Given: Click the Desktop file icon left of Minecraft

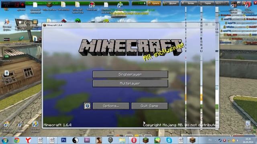Looking at the screenshot, I should 7,76.
